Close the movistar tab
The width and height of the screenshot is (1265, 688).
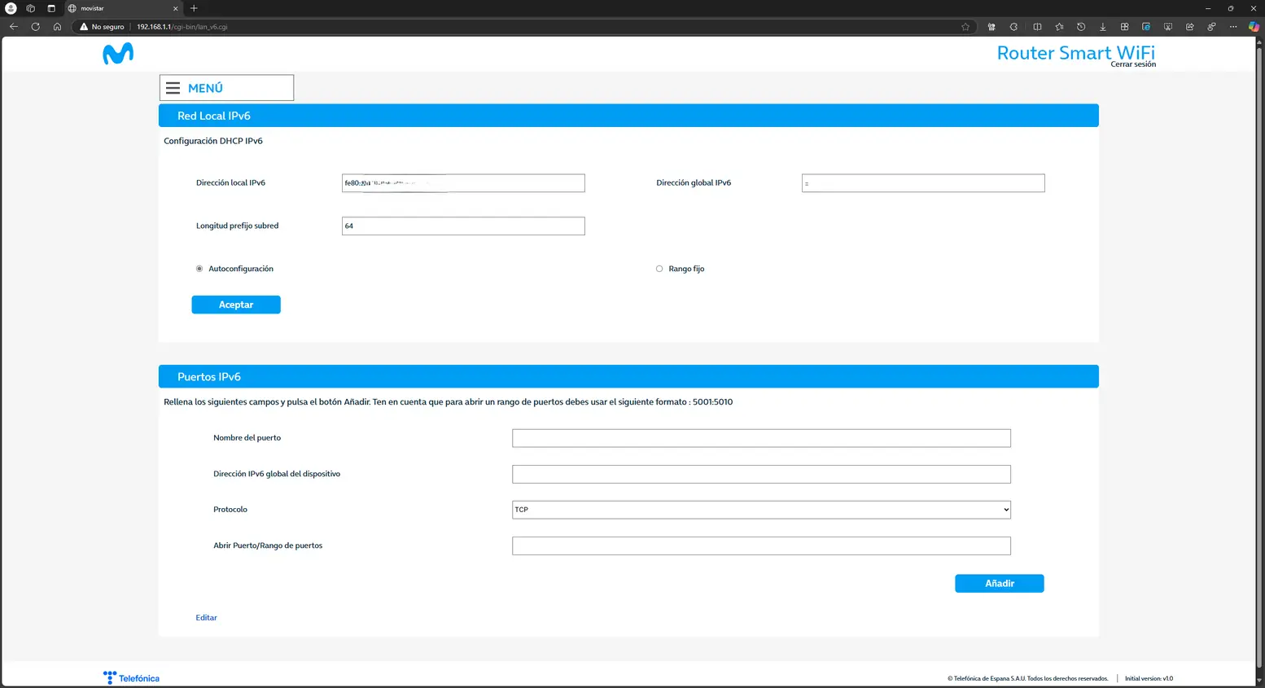(175, 8)
